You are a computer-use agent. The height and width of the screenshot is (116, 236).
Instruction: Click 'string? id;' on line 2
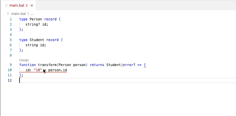[x=37, y=24]
